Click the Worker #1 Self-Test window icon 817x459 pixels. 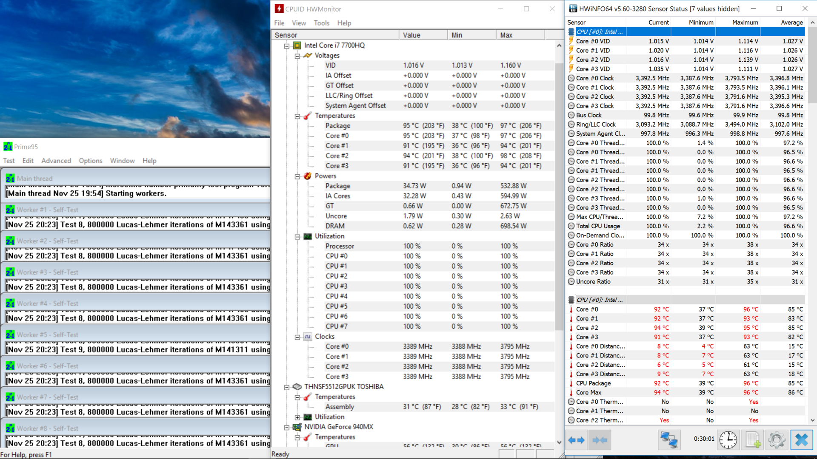coord(10,210)
